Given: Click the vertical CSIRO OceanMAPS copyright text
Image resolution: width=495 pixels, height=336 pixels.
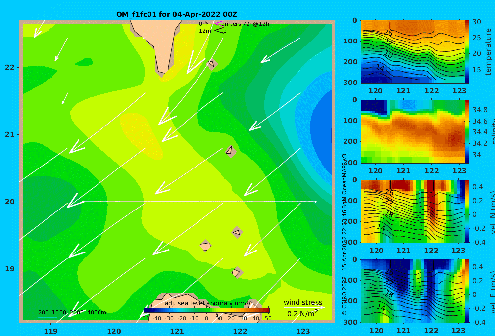Looking at the screenshot, I should click(344, 235).
